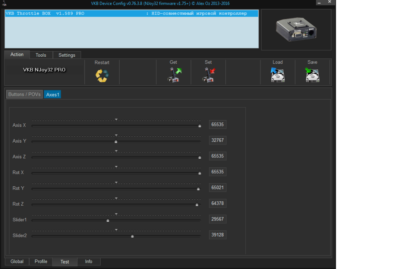404x269 pixels.
Task: Click the Rot Z slider handle
Action: pos(197,205)
